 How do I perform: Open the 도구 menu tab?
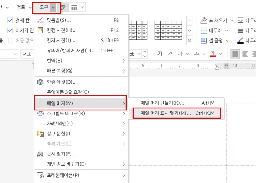(x=44, y=7)
